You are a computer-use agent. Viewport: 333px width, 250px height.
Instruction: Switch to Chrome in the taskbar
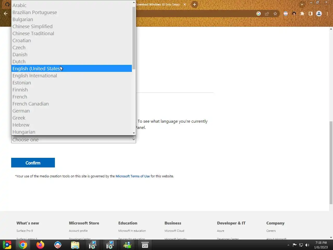pos(23,245)
